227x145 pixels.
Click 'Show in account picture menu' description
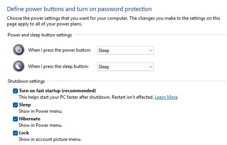point(50,139)
